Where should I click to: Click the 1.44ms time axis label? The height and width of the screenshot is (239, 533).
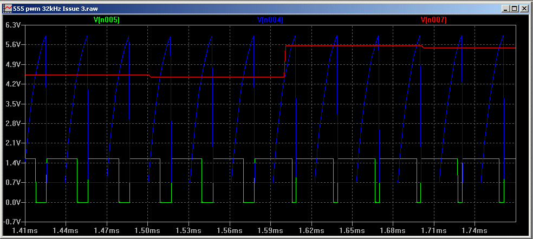point(66,230)
